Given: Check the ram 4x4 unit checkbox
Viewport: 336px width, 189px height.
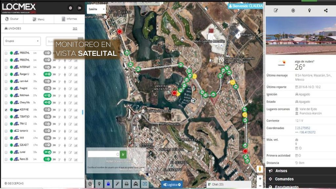Looking at the screenshot, I should click(6, 81).
